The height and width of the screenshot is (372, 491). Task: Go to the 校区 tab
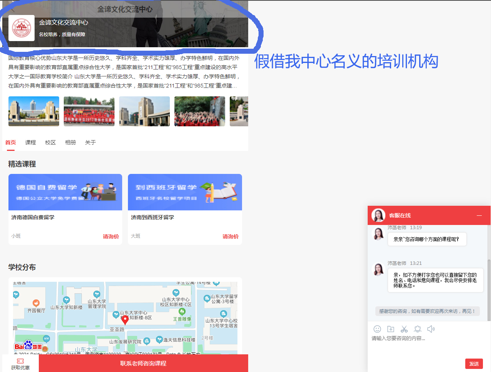tap(51, 142)
